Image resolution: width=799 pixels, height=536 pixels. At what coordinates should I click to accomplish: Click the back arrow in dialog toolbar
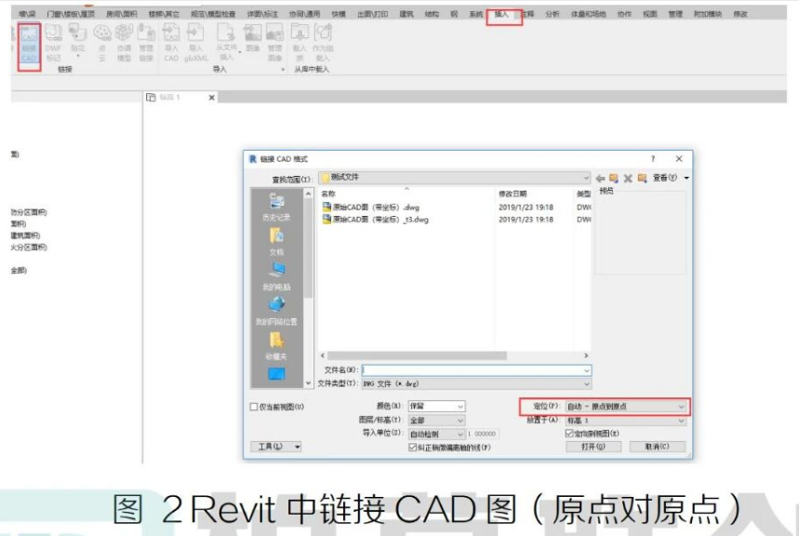point(600,178)
